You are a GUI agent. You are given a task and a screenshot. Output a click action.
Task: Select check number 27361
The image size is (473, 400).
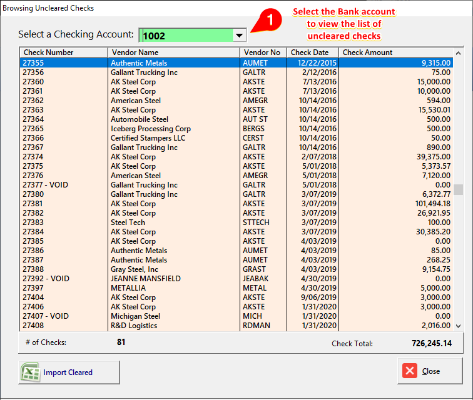(x=33, y=91)
